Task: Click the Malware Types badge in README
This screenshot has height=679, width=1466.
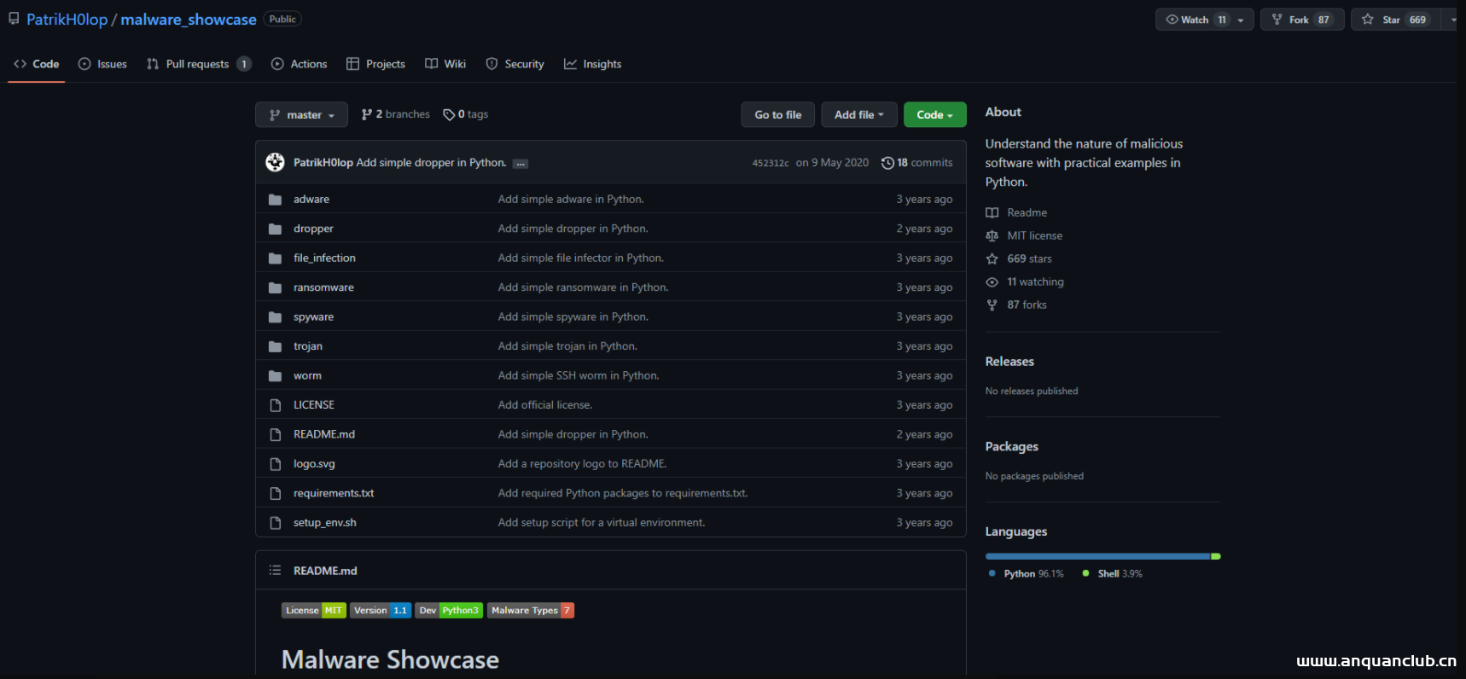Action: point(530,610)
